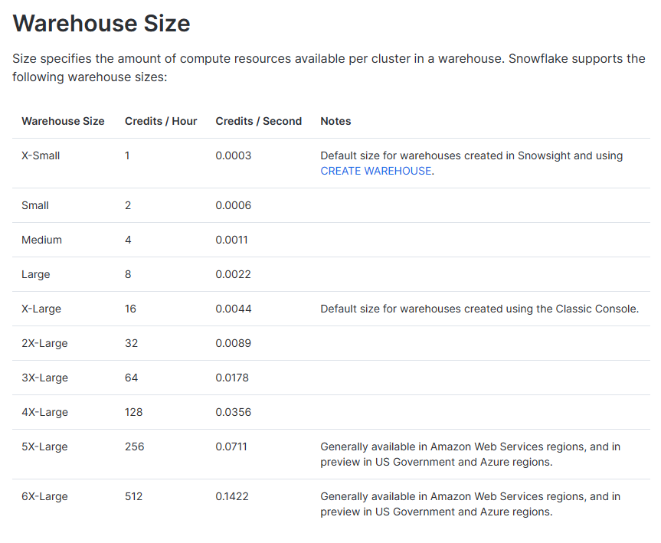Screen dimensions: 661x543
Task: Click the 4X-Large warehouse entry
Action: [44, 412]
